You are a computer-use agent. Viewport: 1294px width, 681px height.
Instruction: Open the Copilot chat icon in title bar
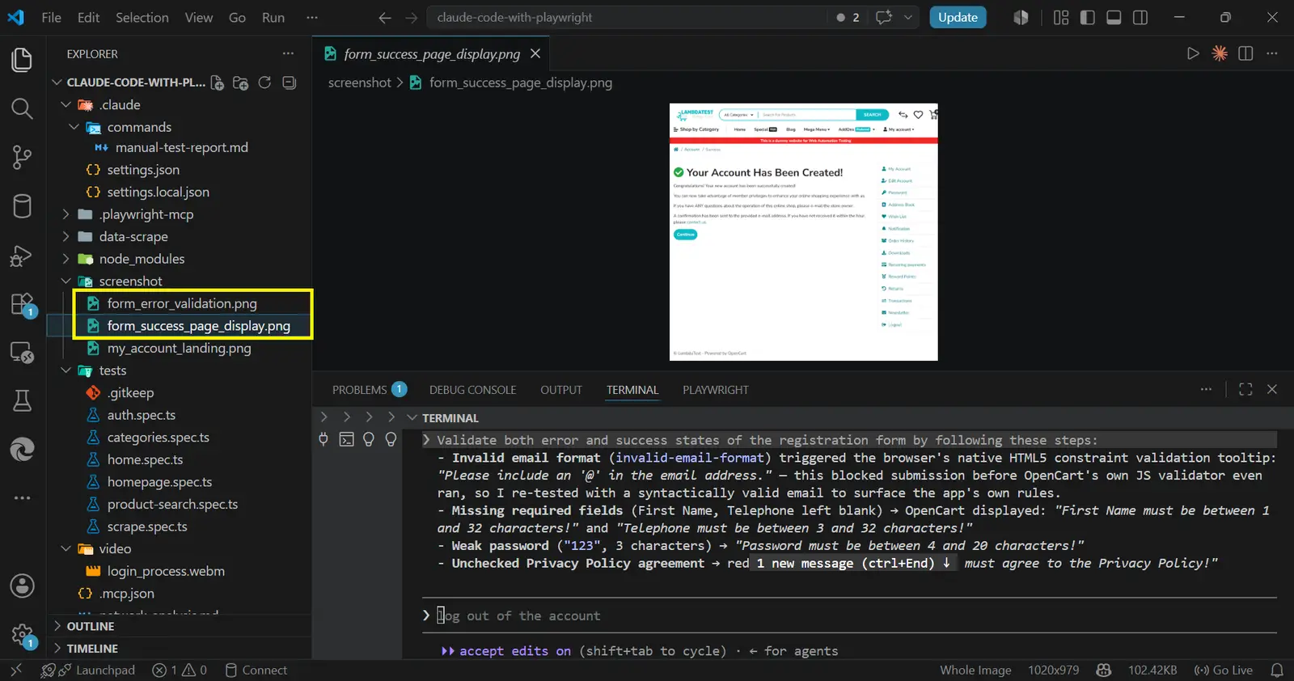884,17
